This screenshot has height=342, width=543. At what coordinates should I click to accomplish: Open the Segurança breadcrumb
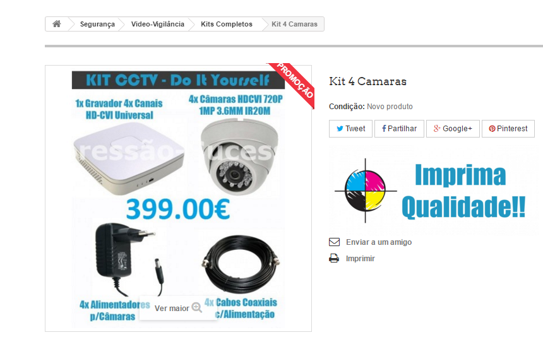coord(97,24)
